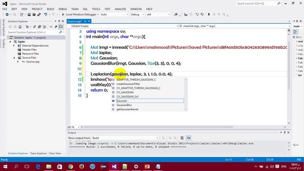Screen dimensions: 304x171
Task: Toggle Word Wrap icon in Output panel
Action: tap(189, 138)
